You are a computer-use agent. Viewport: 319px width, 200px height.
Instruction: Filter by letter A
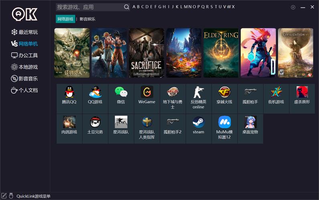(x=134, y=7)
